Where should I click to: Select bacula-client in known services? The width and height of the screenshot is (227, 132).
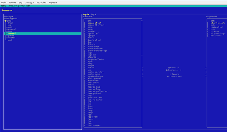coord(95,40)
